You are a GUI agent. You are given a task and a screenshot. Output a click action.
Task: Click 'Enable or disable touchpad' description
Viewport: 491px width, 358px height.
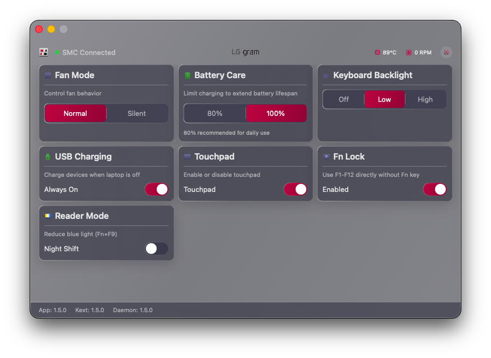[222, 175]
